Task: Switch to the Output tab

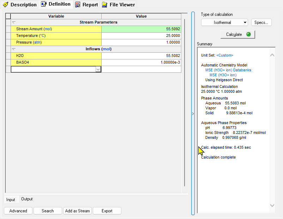Action: coord(27,199)
